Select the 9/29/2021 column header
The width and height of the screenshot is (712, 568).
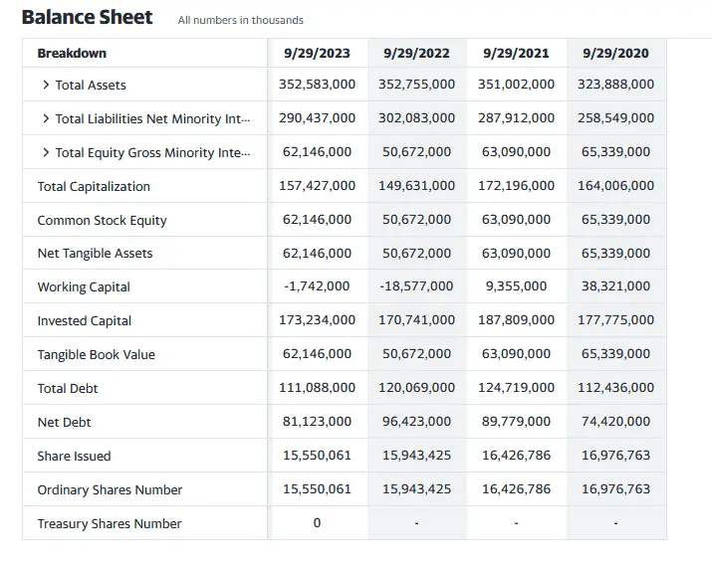(x=516, y=53)
